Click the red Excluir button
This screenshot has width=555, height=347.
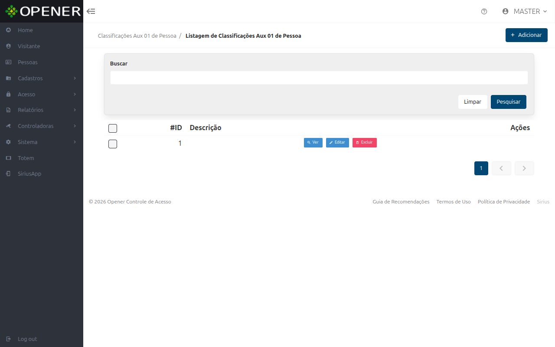(365, 143)
